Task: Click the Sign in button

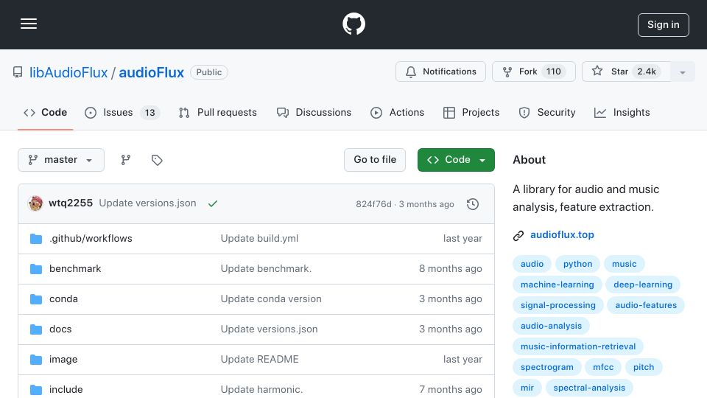Action: (x=663, y=25)
